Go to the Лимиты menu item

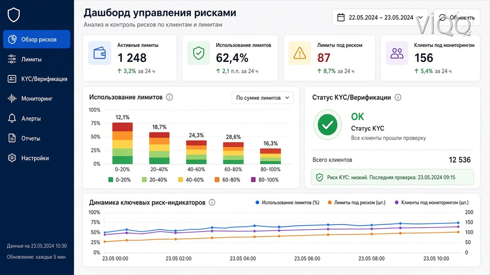tap(31, 59)
